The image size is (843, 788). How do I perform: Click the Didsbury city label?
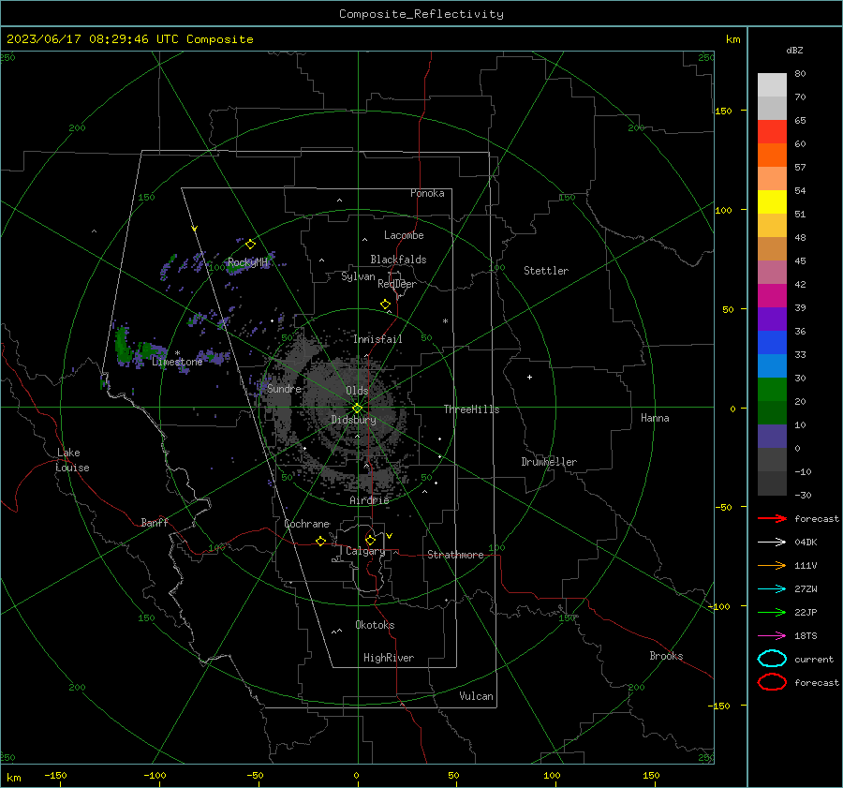click(353, 420)
